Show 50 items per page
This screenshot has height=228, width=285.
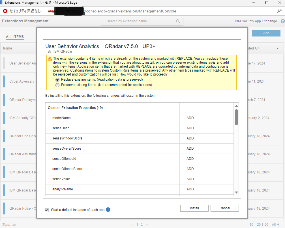tap(266, 225)
